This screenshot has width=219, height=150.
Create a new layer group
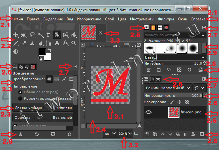155,134
